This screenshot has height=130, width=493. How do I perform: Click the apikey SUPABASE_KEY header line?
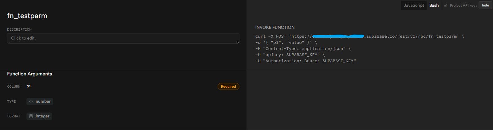tap(290, 55)
